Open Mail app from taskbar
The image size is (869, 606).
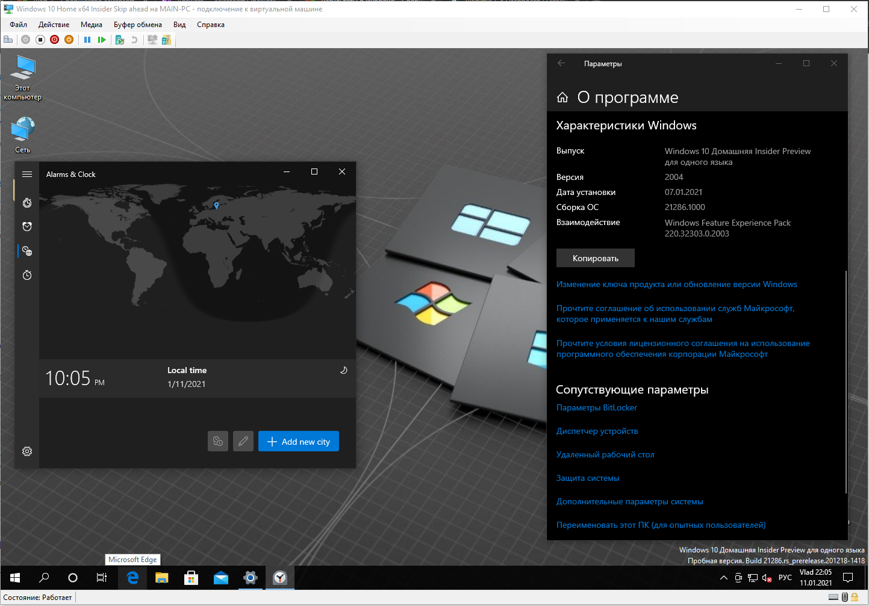[221, 578]
